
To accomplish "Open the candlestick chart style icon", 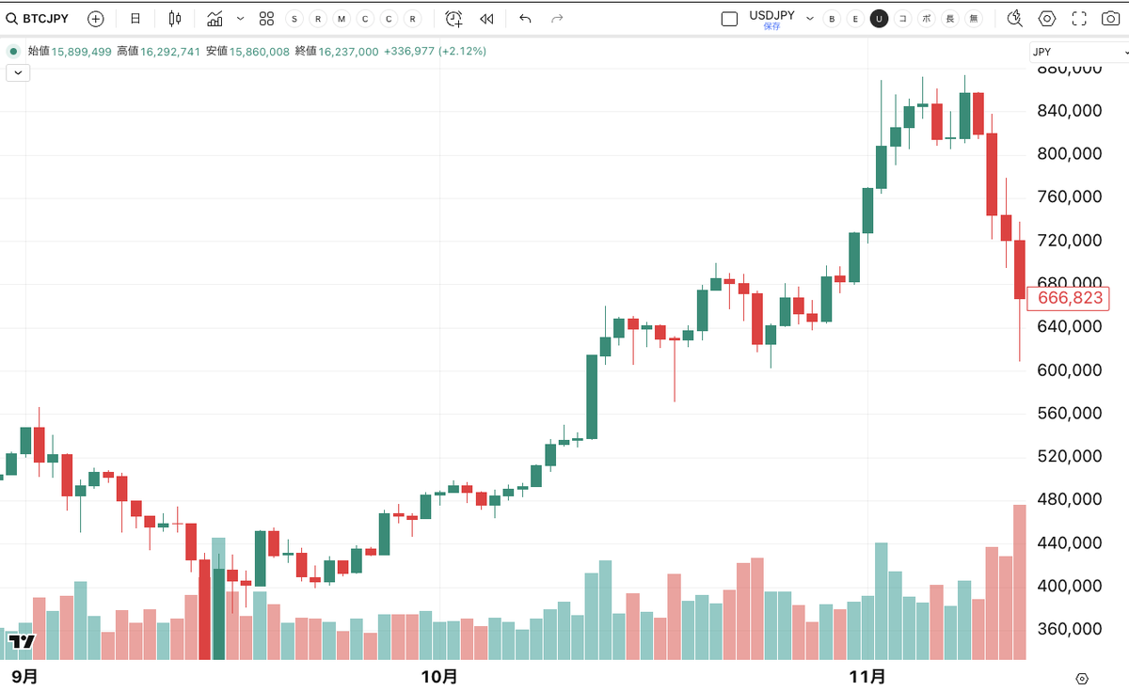I will (174, 18).
